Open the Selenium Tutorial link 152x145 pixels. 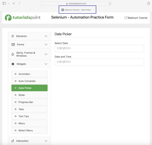[x=136, y=18]
